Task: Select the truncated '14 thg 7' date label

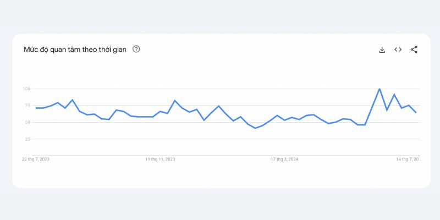Action: point(409,159)
